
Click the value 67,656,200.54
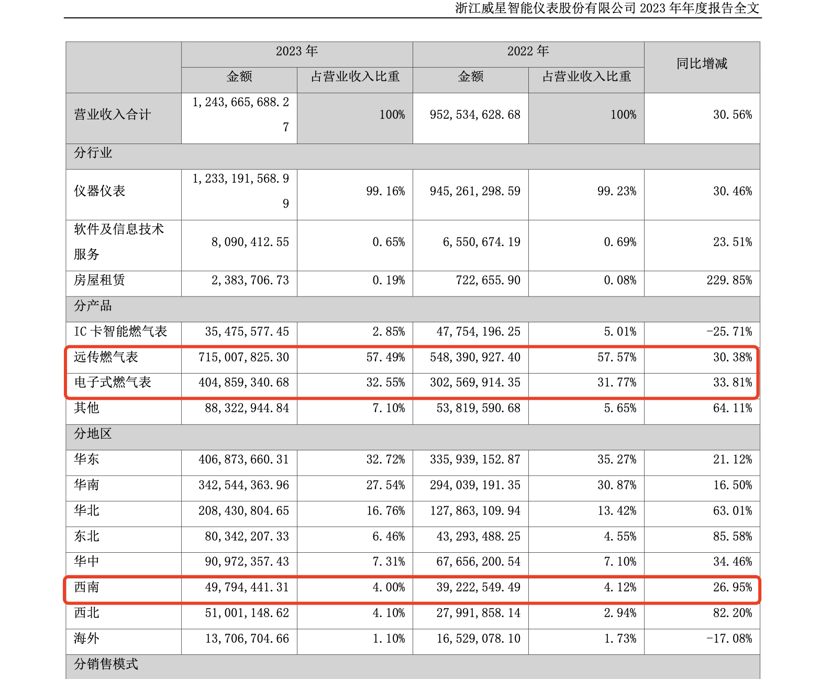pos(479,562)
